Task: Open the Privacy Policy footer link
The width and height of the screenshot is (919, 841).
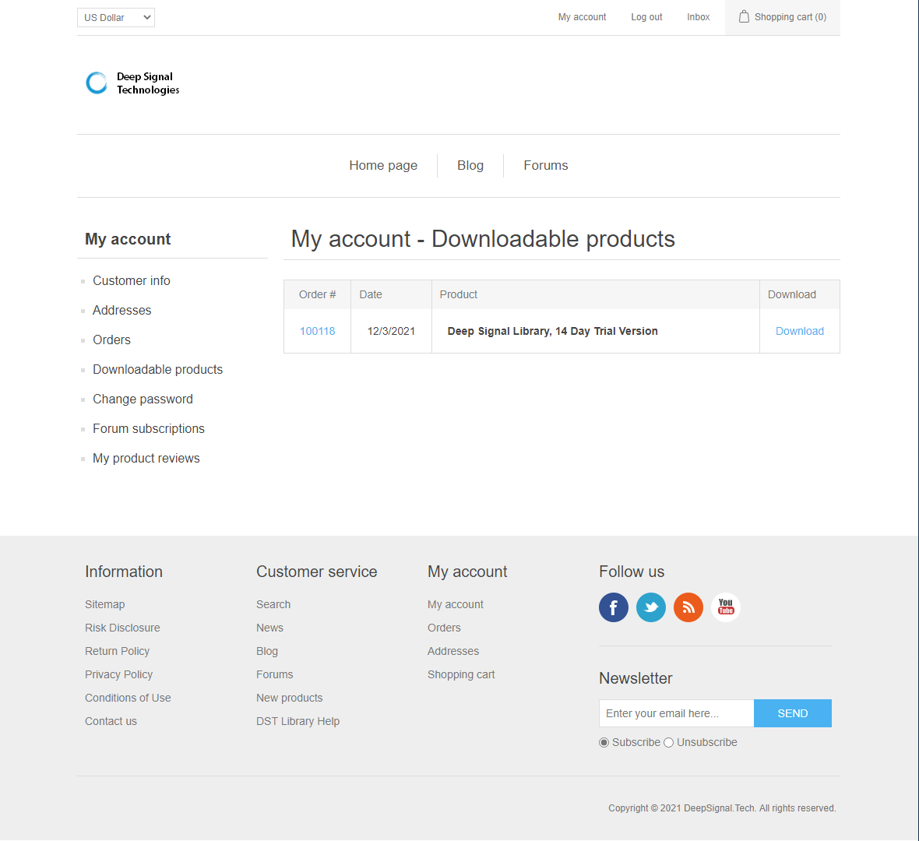Action: 118,674
